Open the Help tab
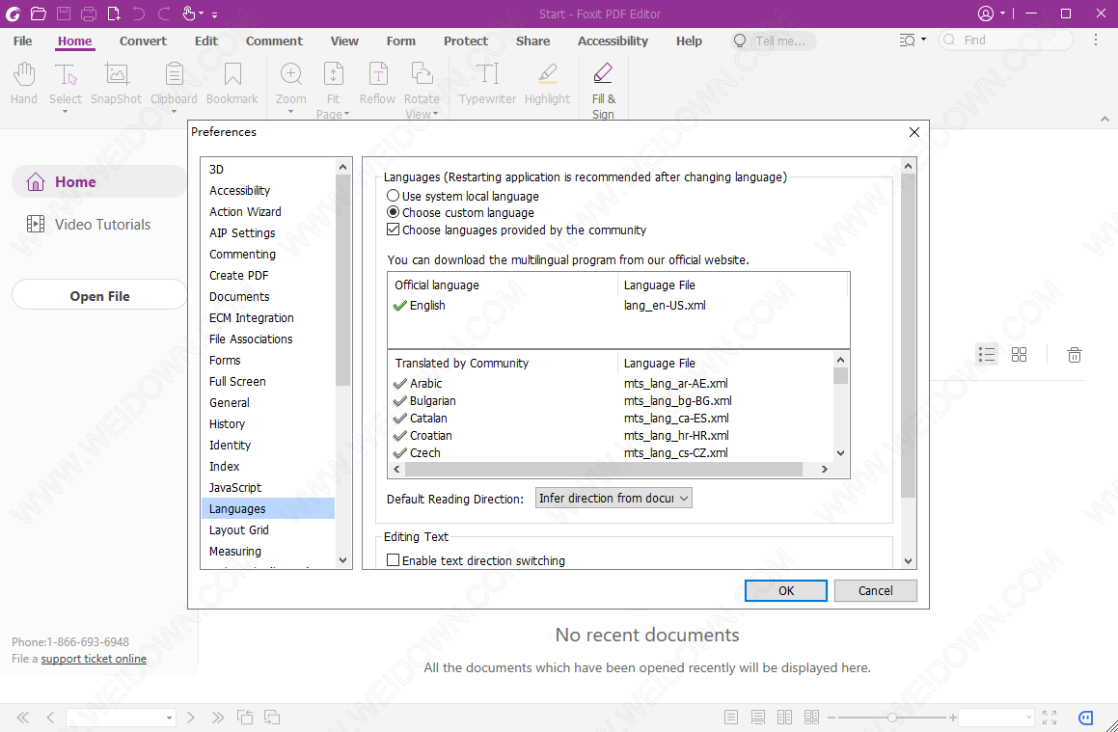1118x732 pixels. 689,41
